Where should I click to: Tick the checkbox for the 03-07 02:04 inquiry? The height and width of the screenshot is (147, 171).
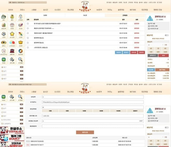pos(28,38)
